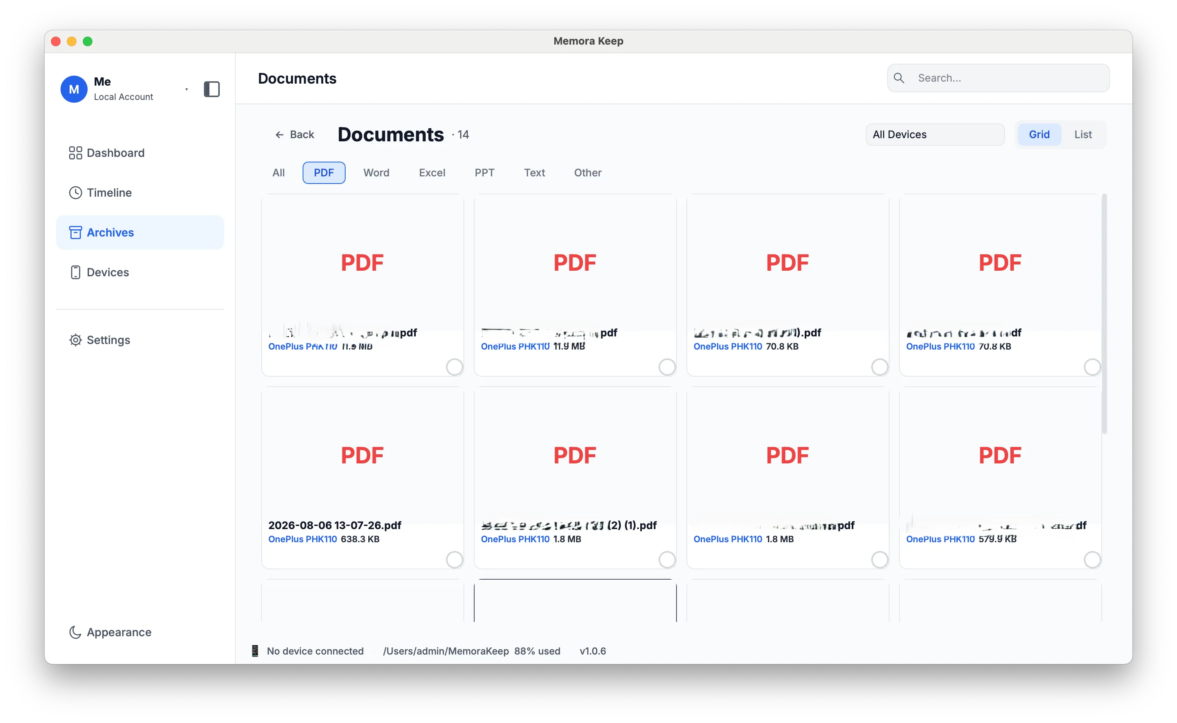Image resolution: width=1177 pixels, height=723 pixels.
Task: Select the 579.9 KB file's circle
Action: 1092,559
